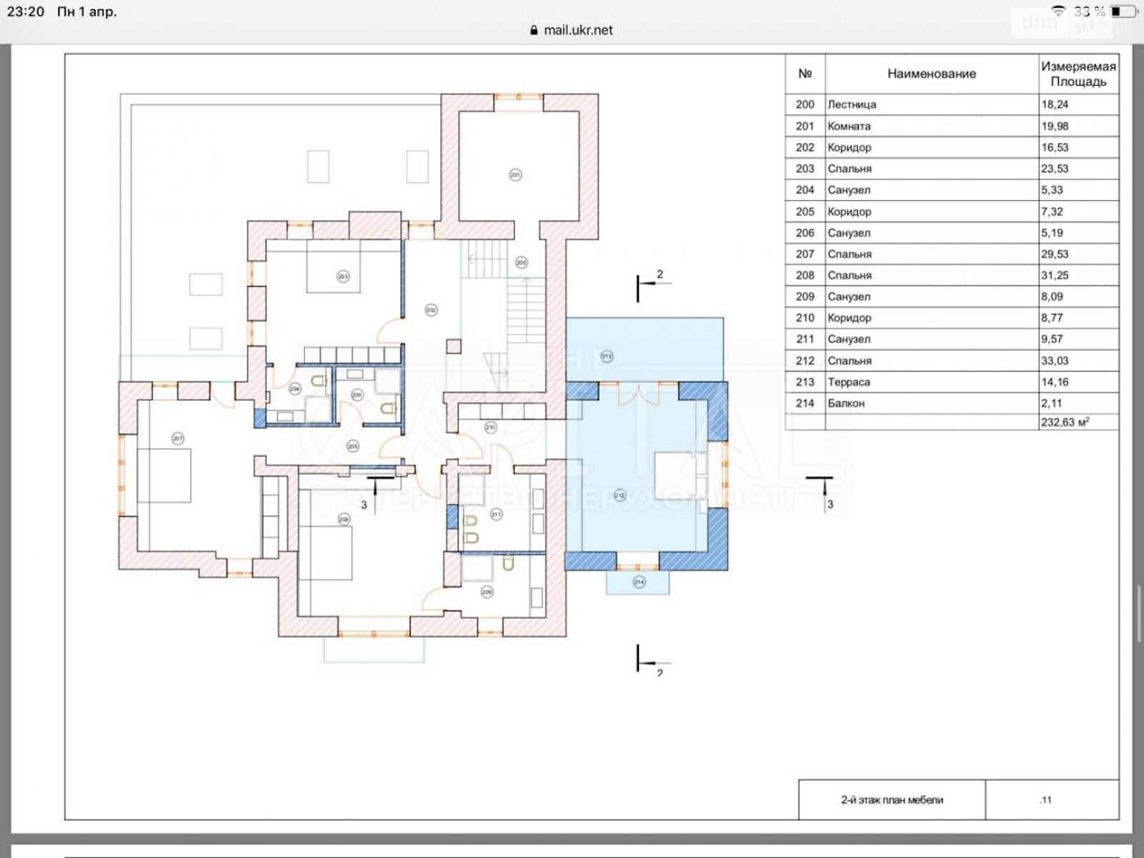Tap the lock icon in address bar

click(x=533, y=31)
